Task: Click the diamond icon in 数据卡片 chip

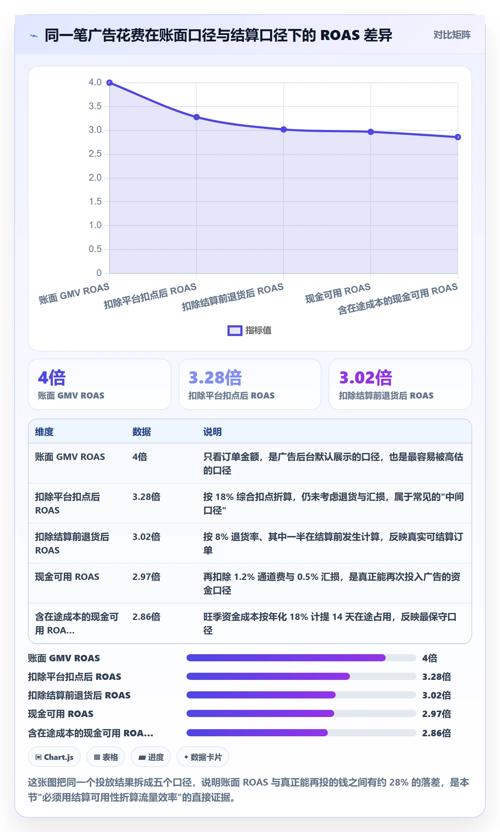Action: coord(186,757)
